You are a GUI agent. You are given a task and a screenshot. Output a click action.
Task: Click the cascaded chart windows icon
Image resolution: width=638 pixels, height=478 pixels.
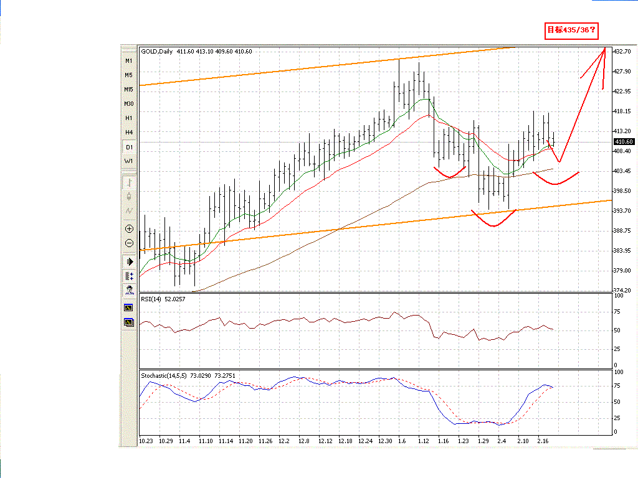[129, 323]
